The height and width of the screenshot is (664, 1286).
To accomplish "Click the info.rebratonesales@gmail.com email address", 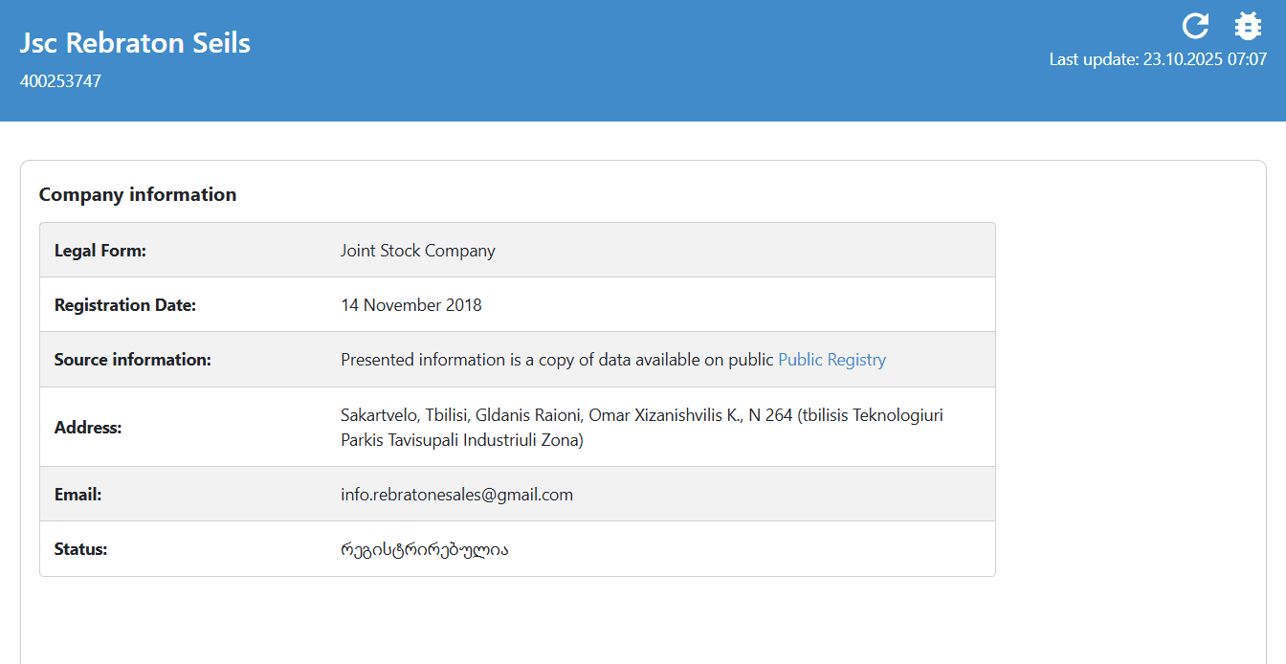I will (456, 495).
